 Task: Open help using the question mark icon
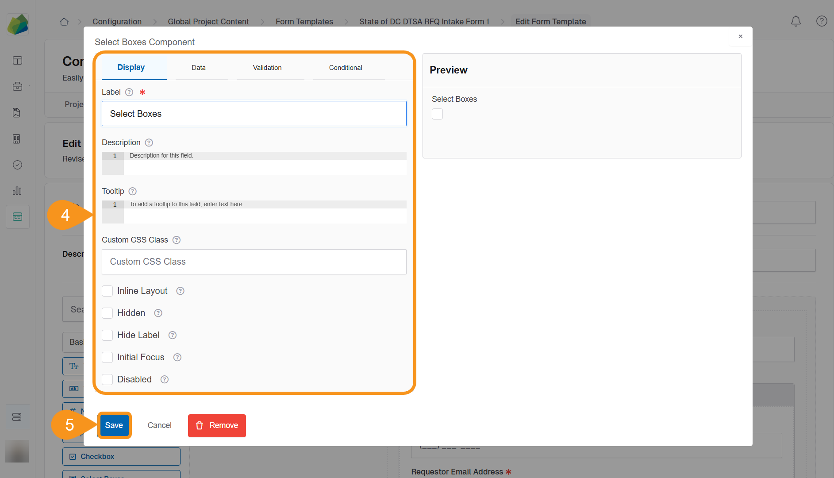(822, 21)
